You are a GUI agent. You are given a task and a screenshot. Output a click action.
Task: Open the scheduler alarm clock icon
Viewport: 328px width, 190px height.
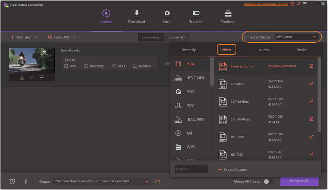12,182
